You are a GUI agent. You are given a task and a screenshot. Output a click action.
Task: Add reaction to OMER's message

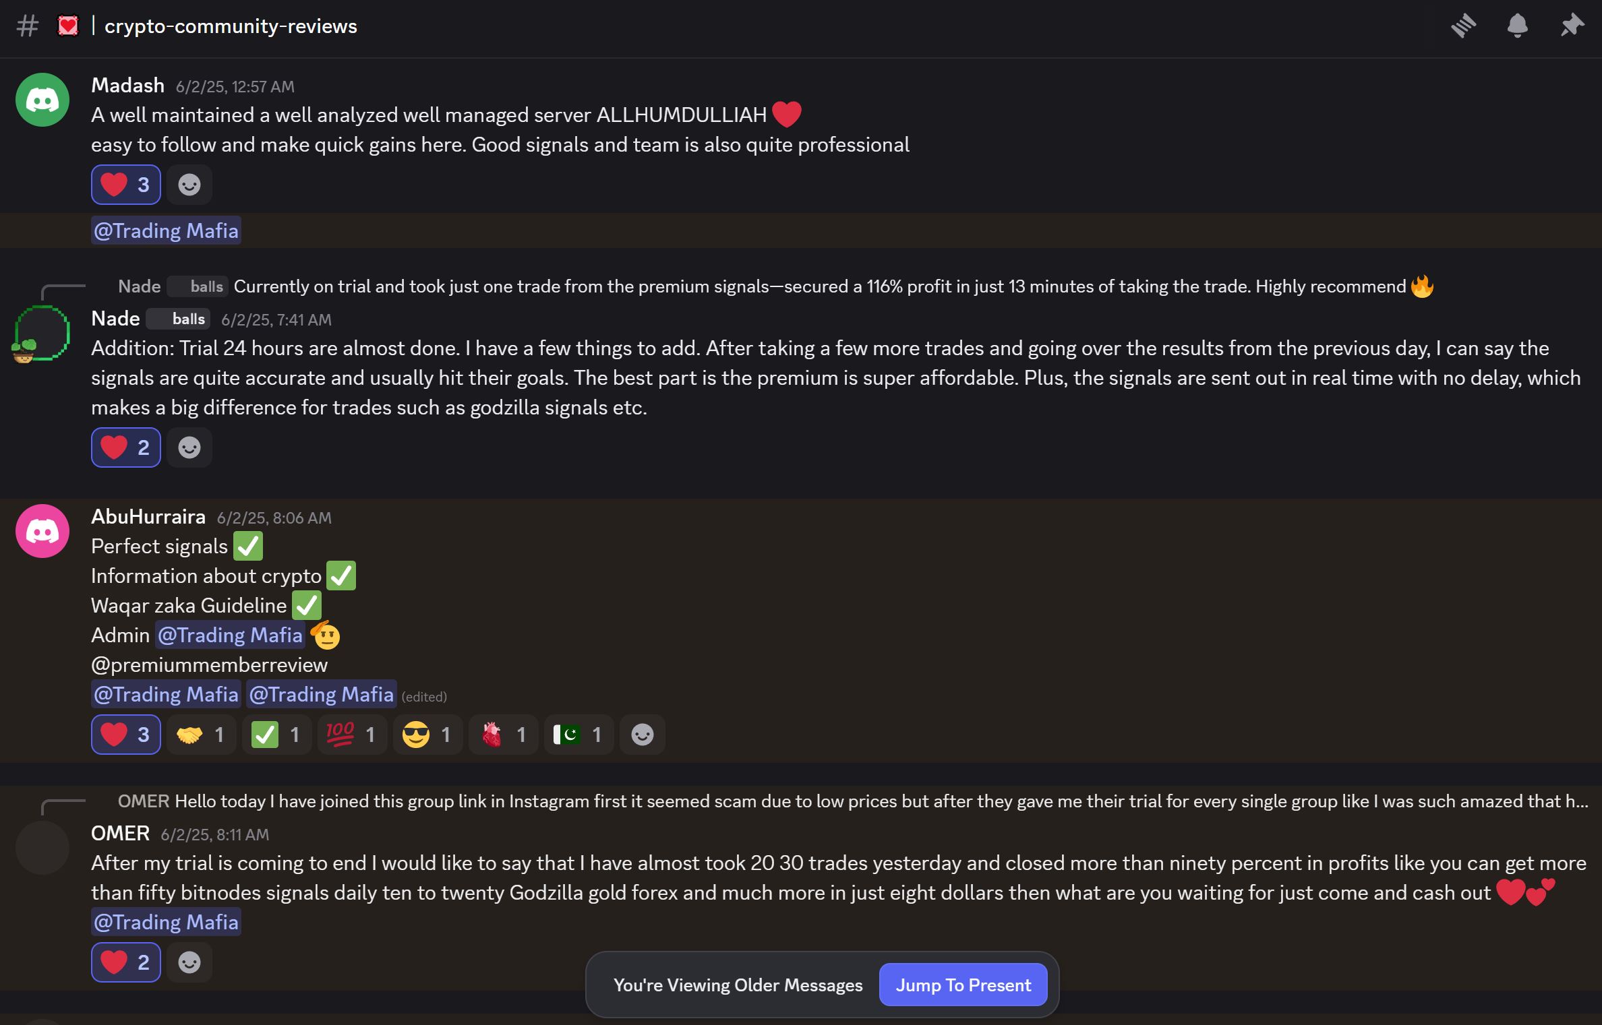[x=189, y=962]
